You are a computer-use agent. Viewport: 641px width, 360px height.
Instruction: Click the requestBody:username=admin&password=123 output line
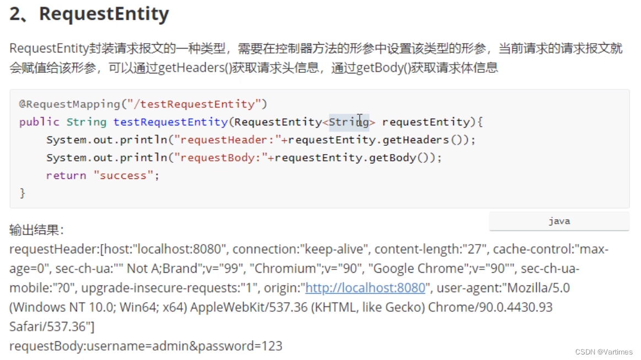pos(146,346)
